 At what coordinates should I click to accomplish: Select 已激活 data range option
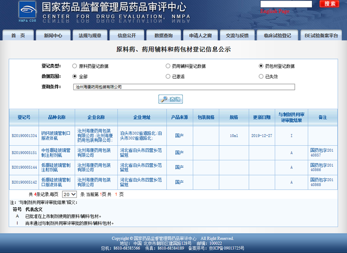pyautogui.click(x=168, y=76)
